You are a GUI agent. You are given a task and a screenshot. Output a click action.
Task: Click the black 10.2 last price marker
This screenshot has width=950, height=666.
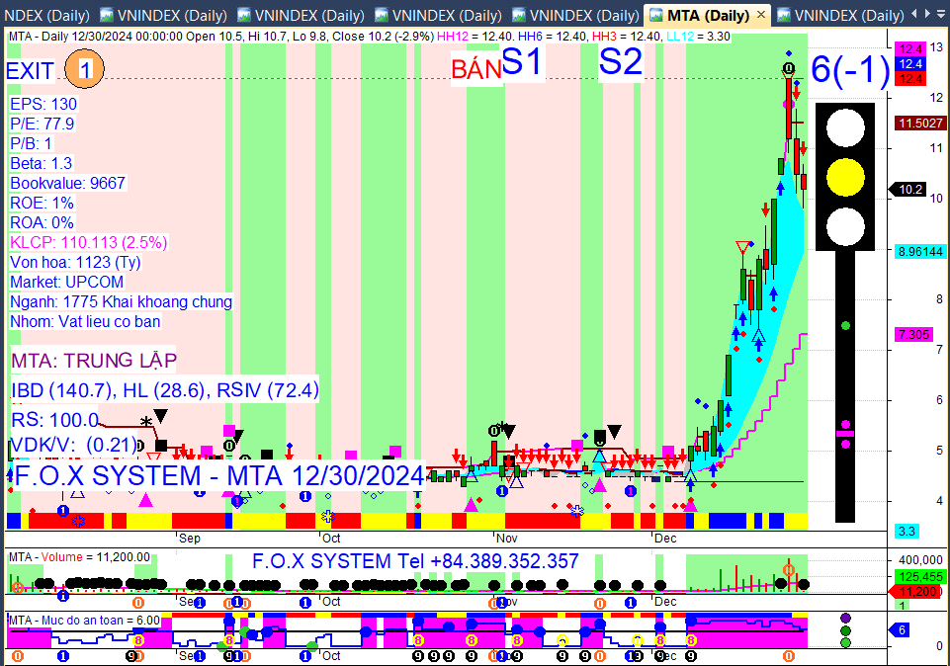coord(907,190)
